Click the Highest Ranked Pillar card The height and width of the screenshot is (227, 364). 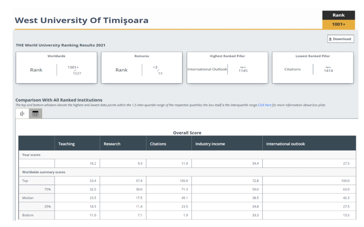(x=227, y=68)
